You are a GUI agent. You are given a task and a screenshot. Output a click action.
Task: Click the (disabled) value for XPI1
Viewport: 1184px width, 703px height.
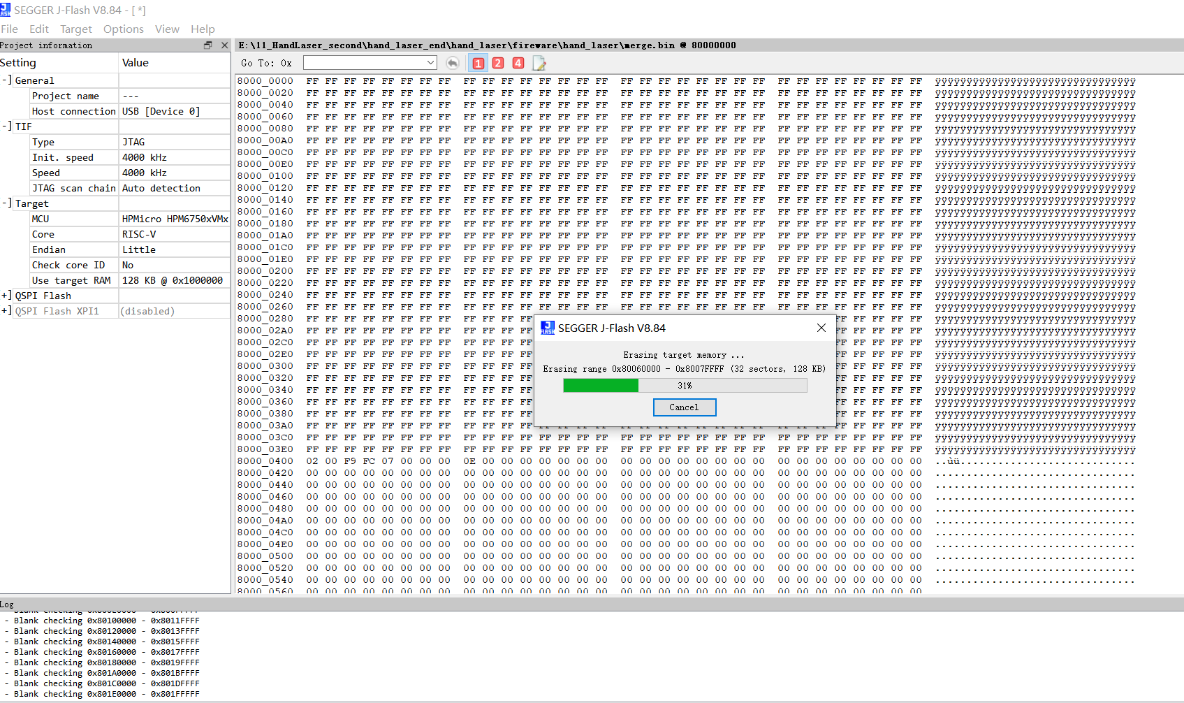147,311
